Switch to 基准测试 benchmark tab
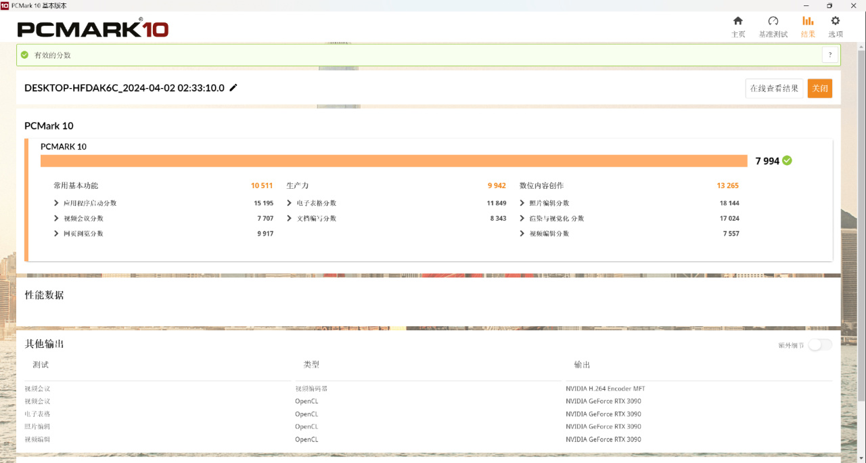866x463 pixels. pyautogui.click(x=773, y=27)
